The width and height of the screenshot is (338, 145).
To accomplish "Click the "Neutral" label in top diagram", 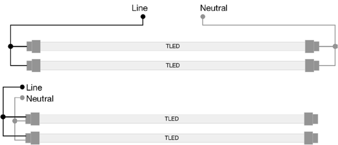I will (x=213, y=8).
